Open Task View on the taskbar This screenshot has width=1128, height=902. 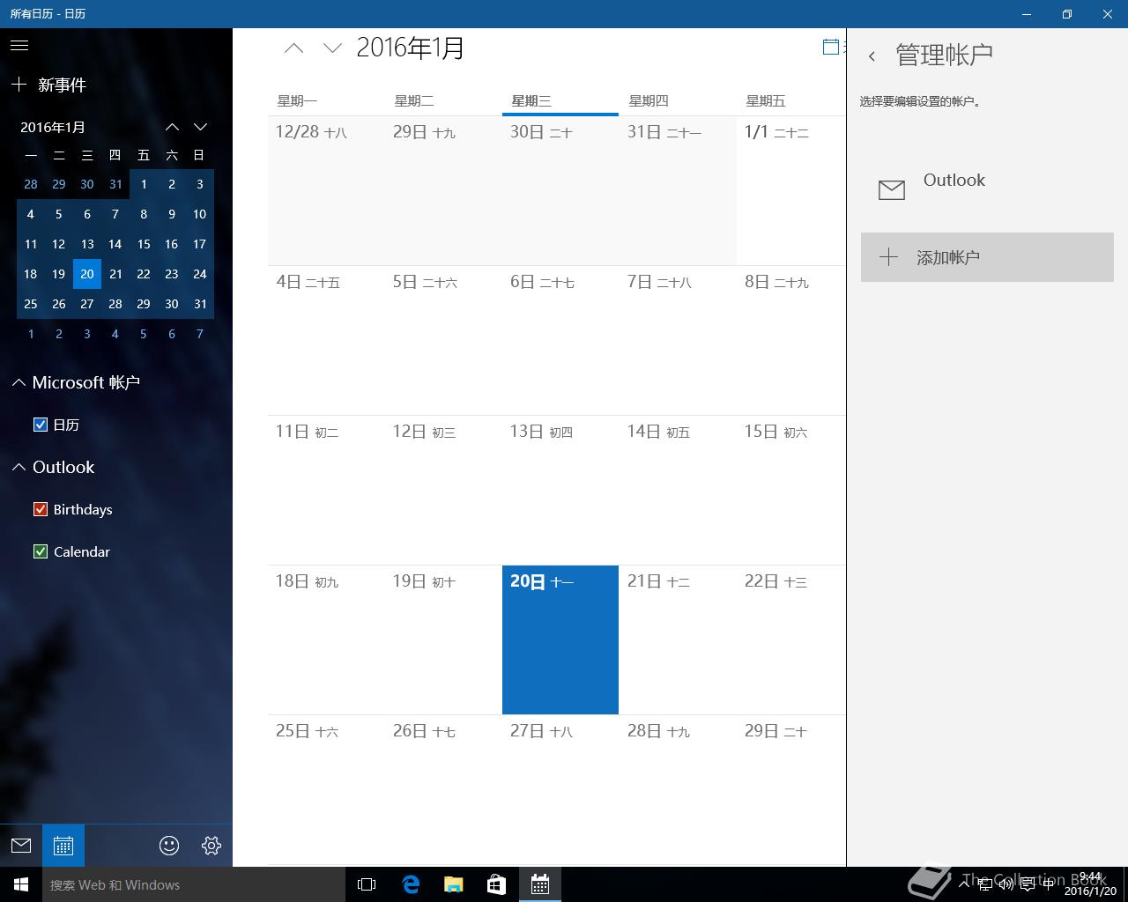[x=367, y=884]
